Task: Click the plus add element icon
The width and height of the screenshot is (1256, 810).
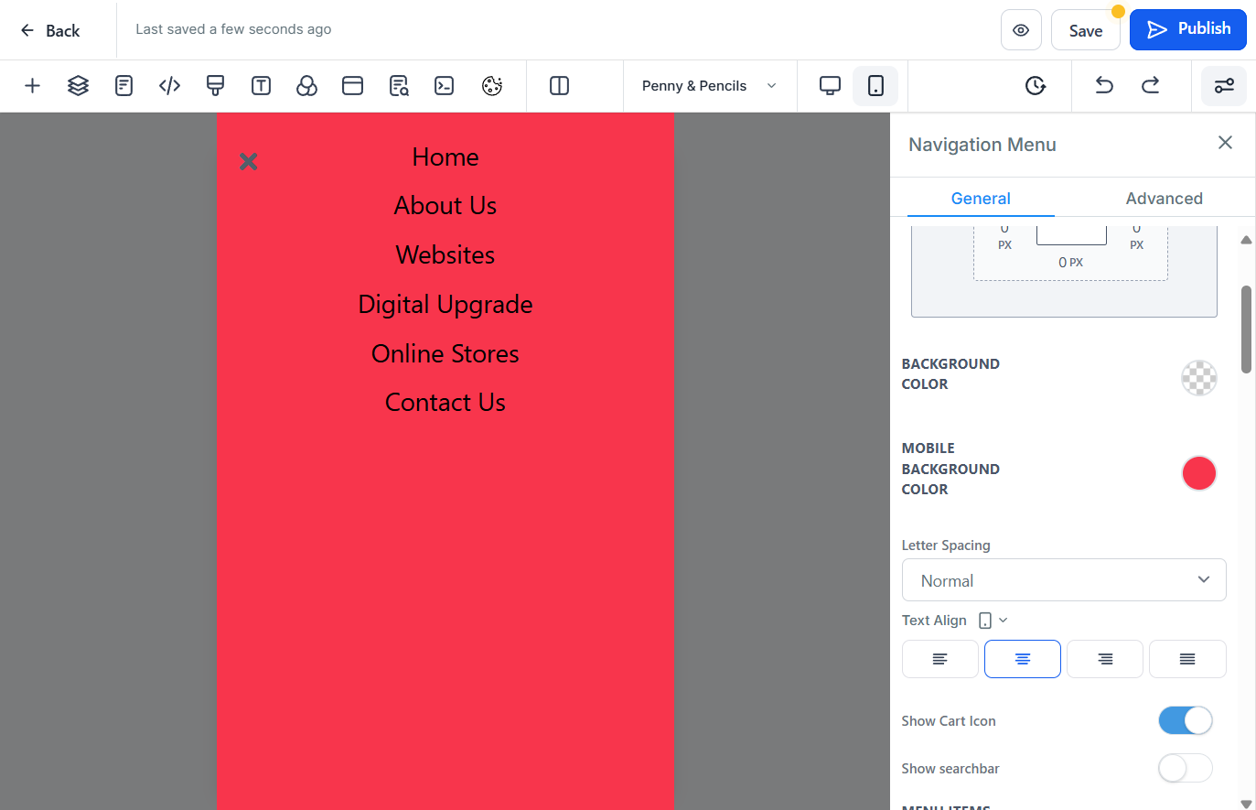Action: coord(32,86)
